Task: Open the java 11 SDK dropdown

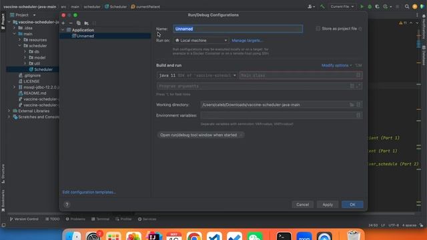Action: [x=197, y=75]
